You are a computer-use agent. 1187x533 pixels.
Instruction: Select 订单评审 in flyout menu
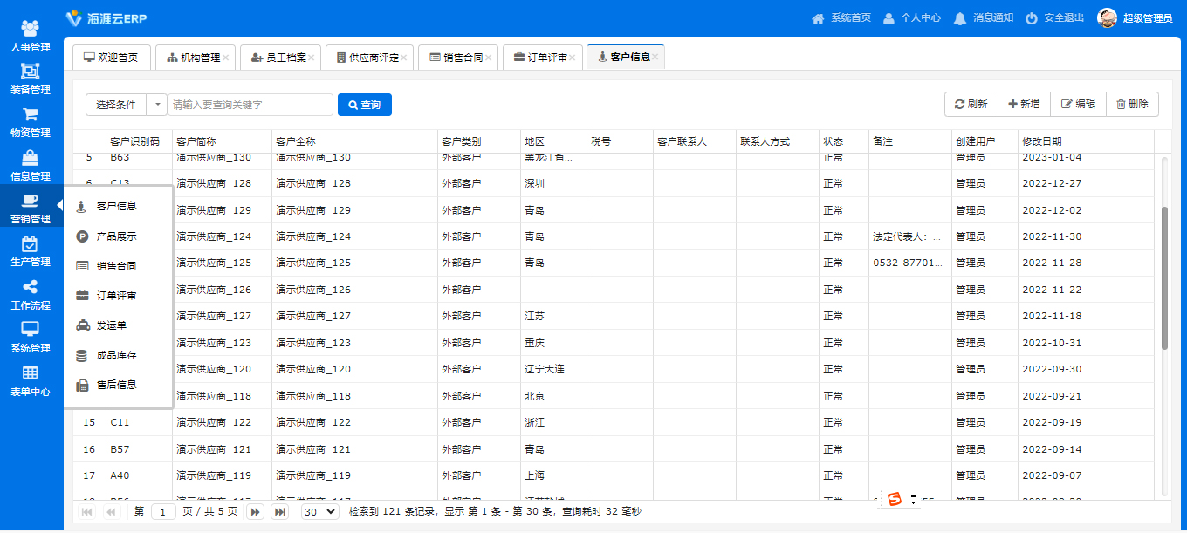pyautogui.click(x=118, y=296)
